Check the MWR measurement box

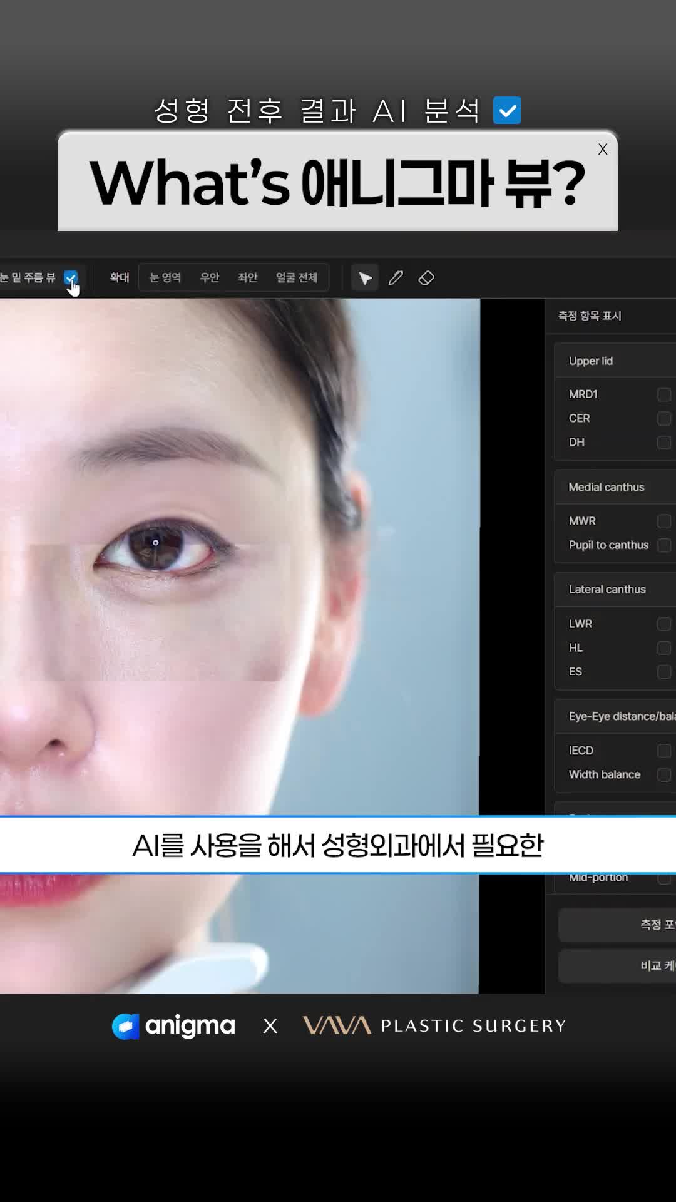click(664, 521)
